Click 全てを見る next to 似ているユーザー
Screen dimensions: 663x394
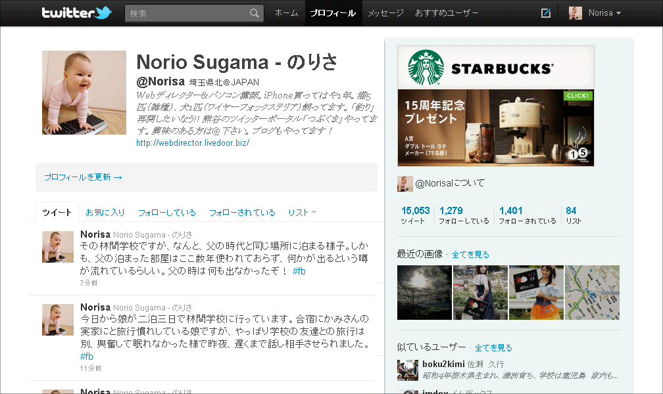coord(493,348)
